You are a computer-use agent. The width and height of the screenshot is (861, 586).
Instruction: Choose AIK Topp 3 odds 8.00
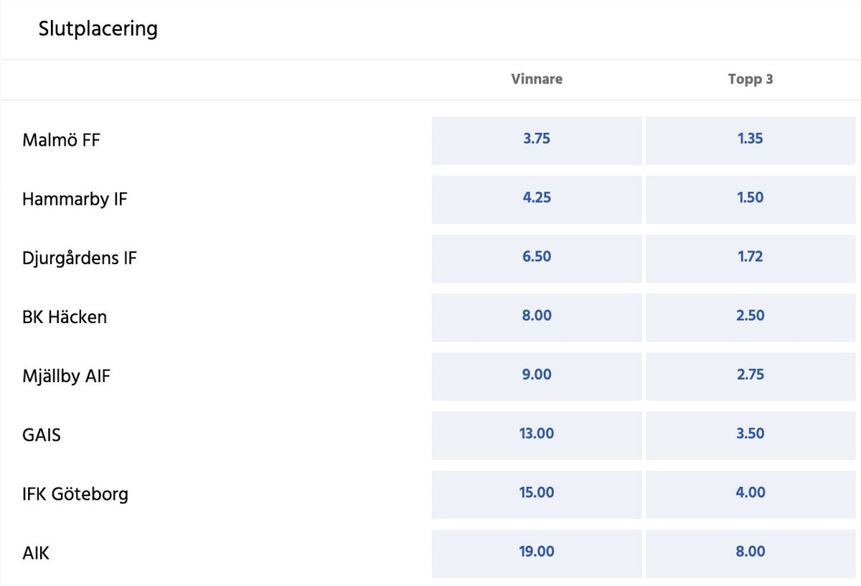click(751, 553)
